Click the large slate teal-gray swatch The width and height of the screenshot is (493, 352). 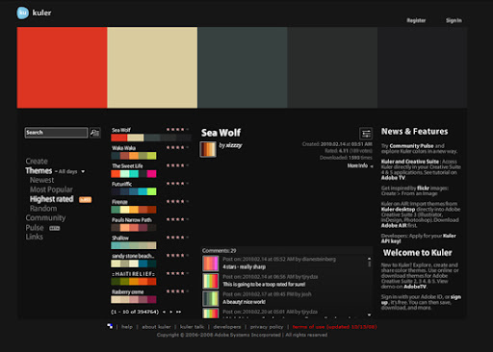point(243,67)
